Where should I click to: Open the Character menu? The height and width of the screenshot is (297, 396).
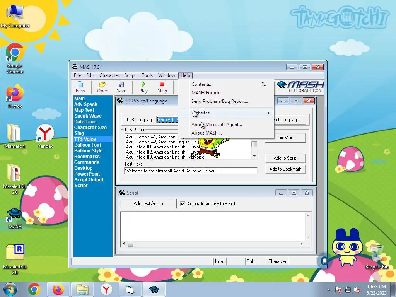(109, 75)
